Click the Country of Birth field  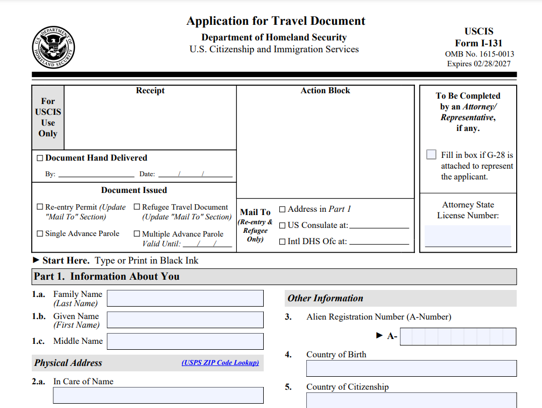pos(411,368)
